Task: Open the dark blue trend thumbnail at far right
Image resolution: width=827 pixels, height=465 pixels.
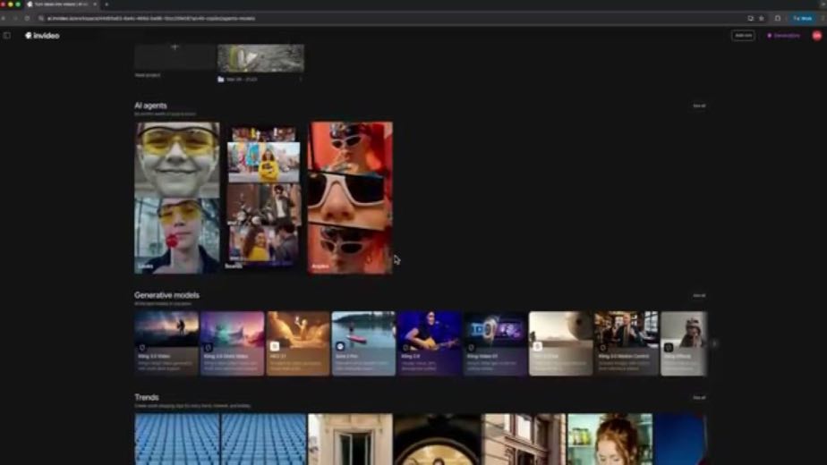Action: click(x=680, y=439)
